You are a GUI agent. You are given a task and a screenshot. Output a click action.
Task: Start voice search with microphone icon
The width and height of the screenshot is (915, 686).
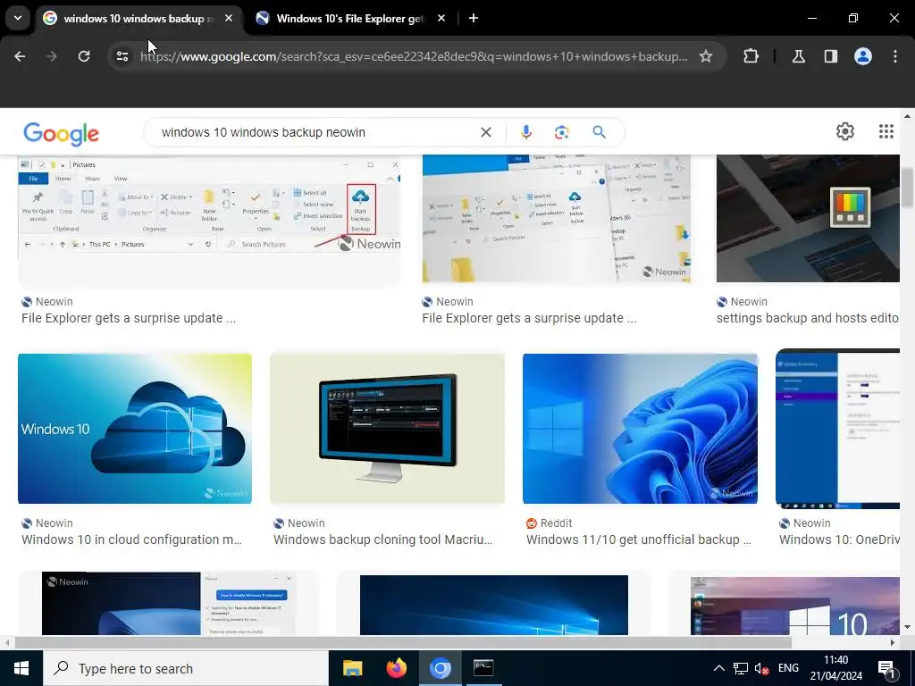(x=526, y=132)
